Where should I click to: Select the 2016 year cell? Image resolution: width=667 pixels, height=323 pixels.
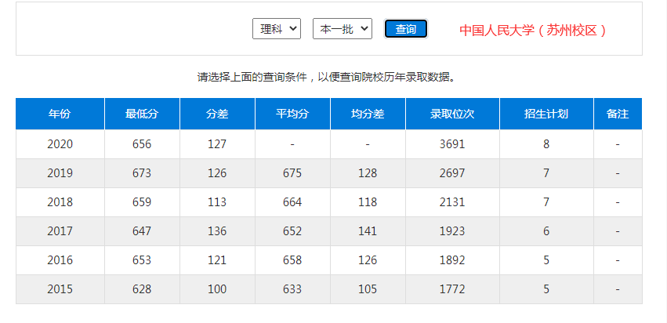click(x=60, y=260)
